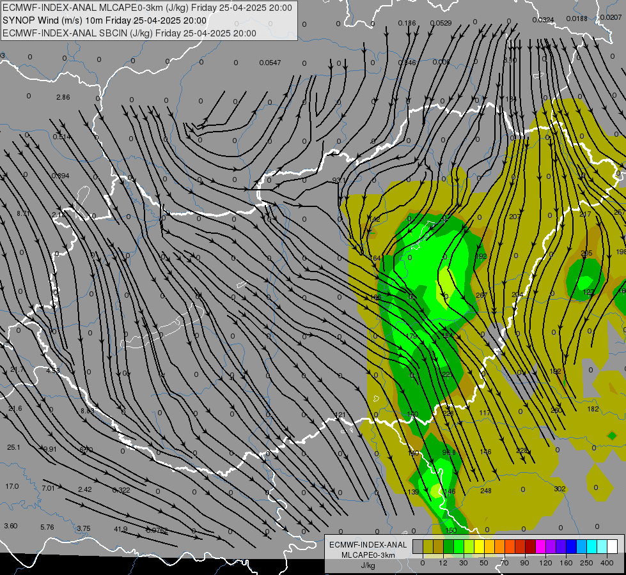Click the map value 0.514
Screen dimensions: 626x575
(61, 137)
